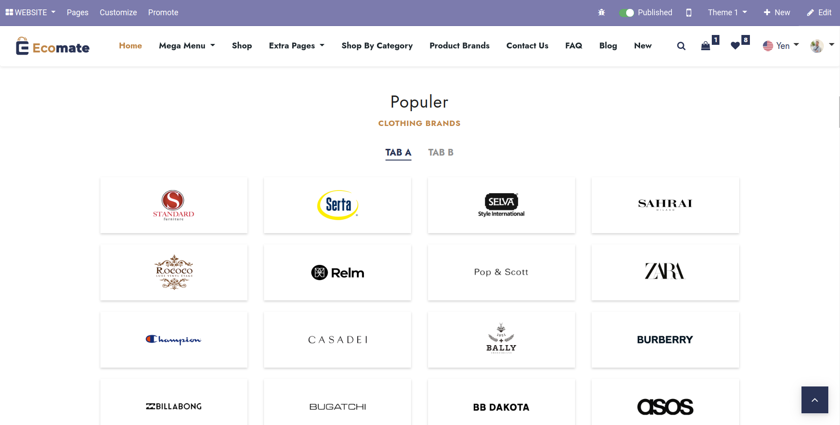This screenshot has width=840, height=425.
Task: Select the Casadei brand logo
Action: point(338,340)
